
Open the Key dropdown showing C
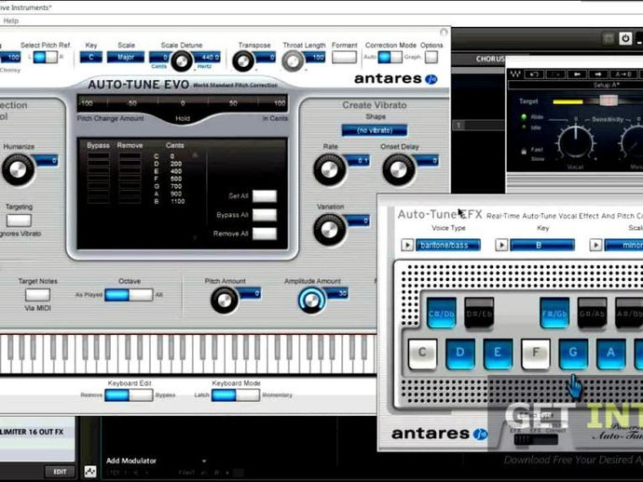[x=91, y=57]
